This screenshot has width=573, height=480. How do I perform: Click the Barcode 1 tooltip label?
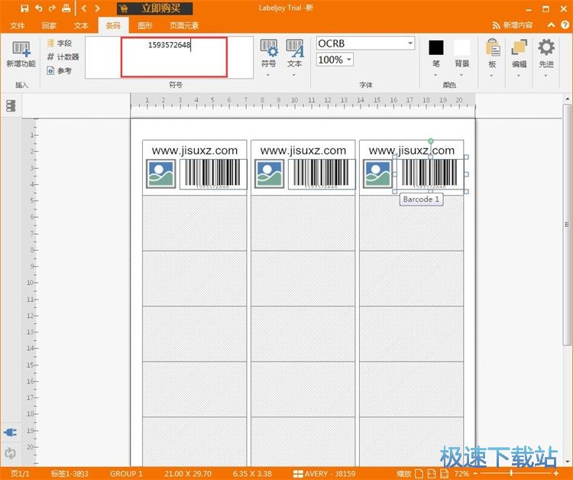point(421,199)
